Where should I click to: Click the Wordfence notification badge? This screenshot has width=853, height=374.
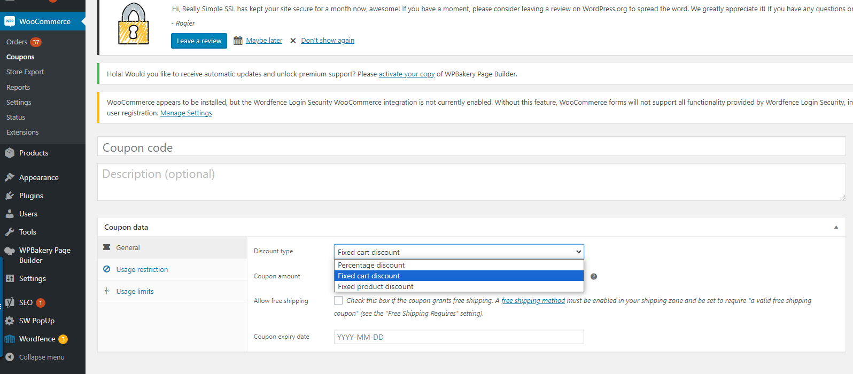[x=63, y=339]
